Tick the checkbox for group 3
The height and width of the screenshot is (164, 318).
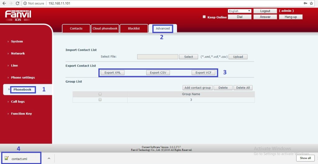(100, 100)
